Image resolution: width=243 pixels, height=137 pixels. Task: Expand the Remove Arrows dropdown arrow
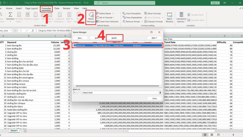(142, 22)
